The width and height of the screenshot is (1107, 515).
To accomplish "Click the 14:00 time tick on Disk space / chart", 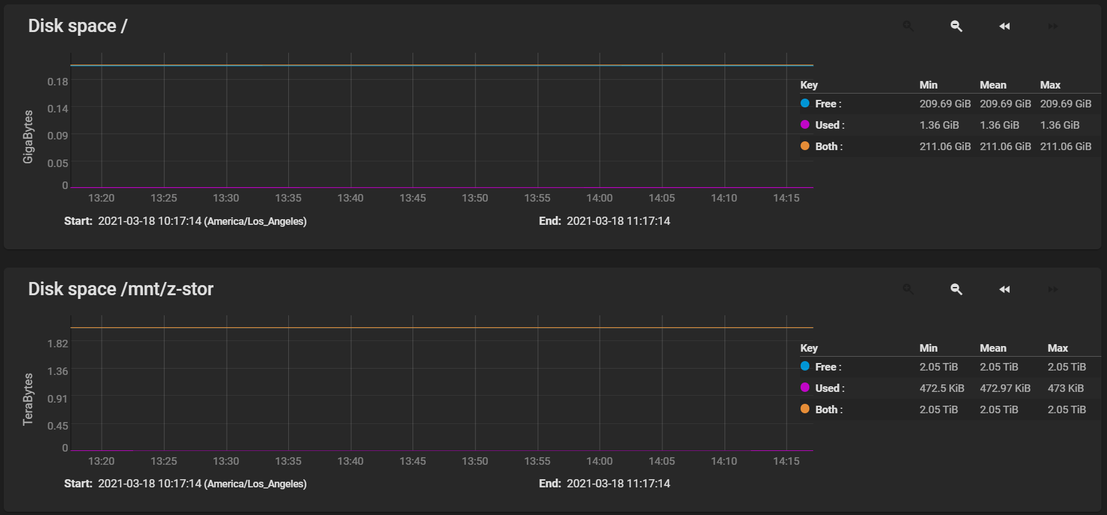I will click(x=599, y=198).
